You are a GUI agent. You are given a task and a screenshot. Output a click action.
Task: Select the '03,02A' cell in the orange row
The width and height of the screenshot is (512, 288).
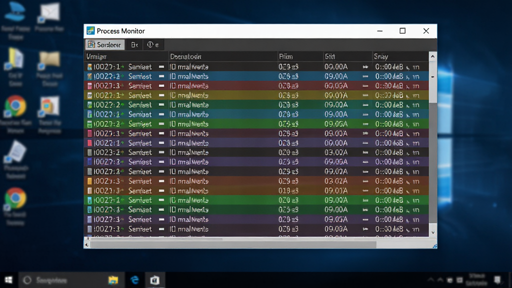coord(336,181)
